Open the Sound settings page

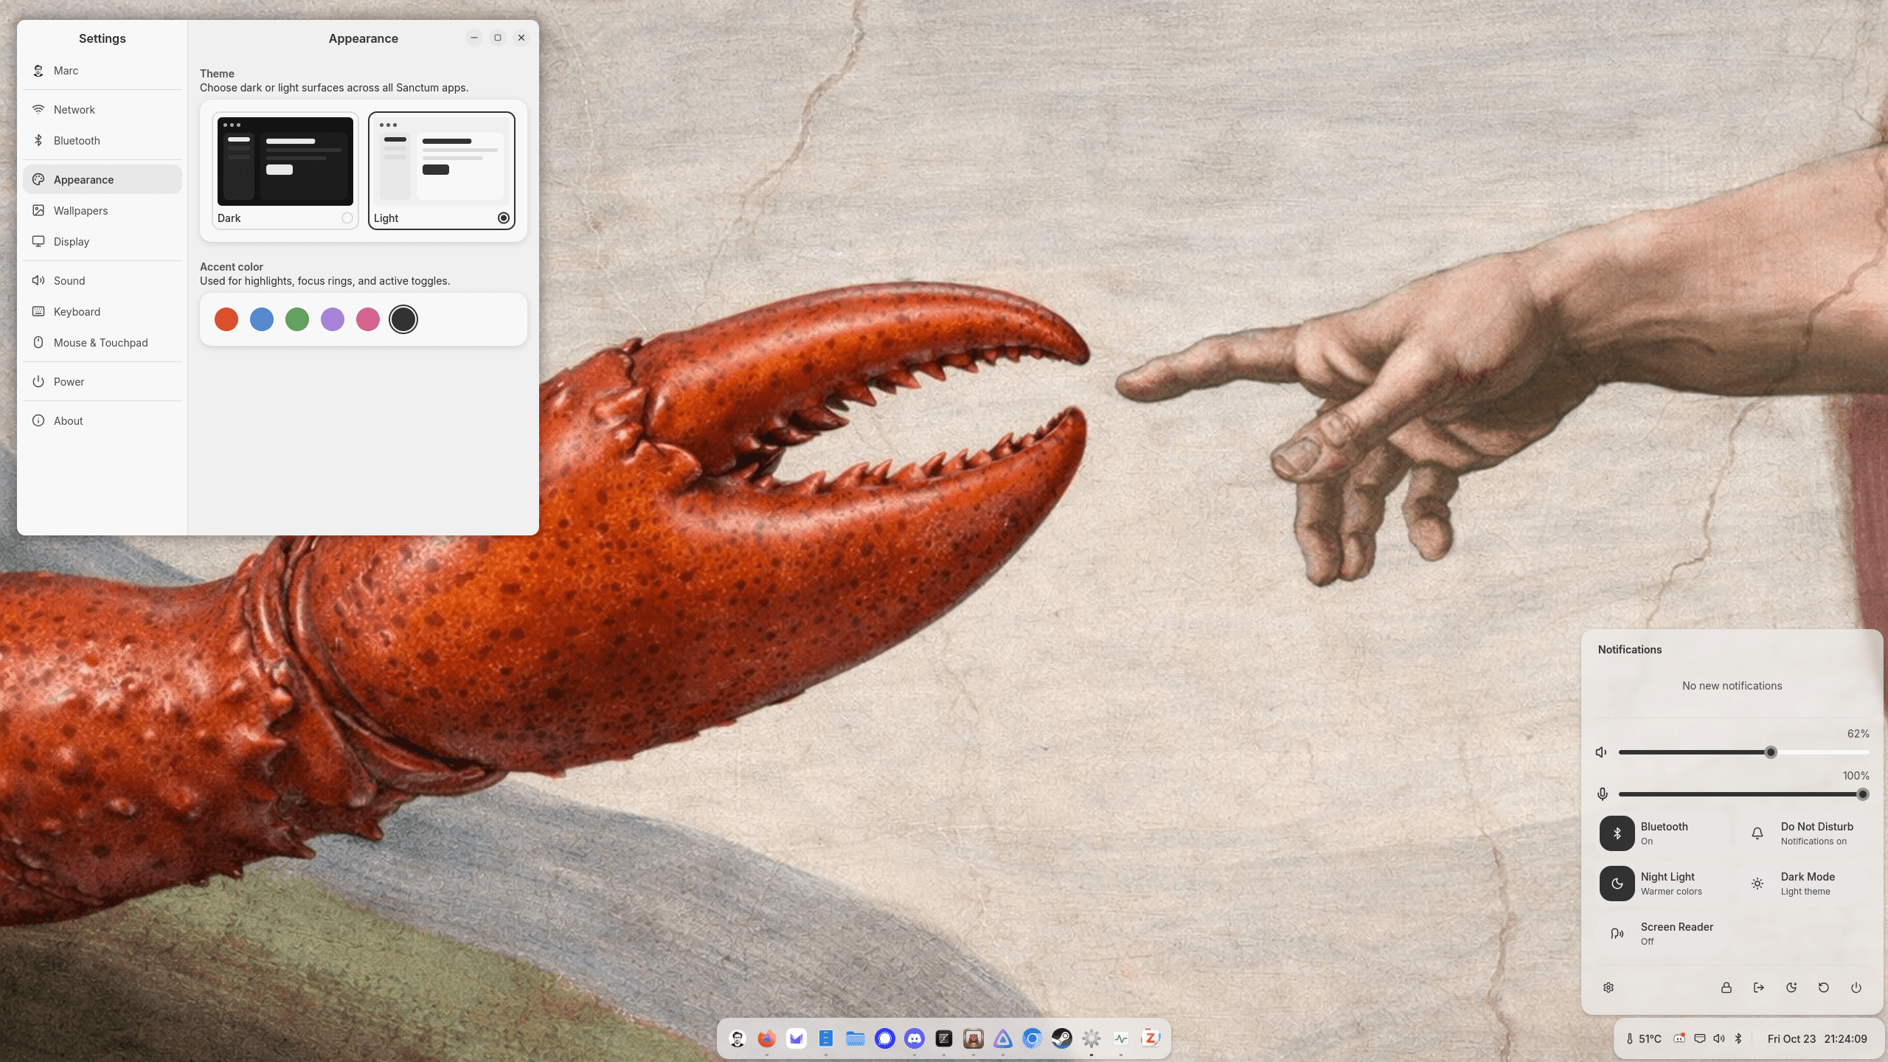tap(103, 281)
